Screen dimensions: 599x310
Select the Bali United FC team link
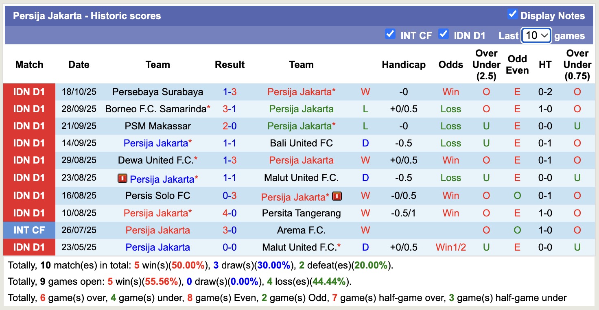click(x=301, y=143)
